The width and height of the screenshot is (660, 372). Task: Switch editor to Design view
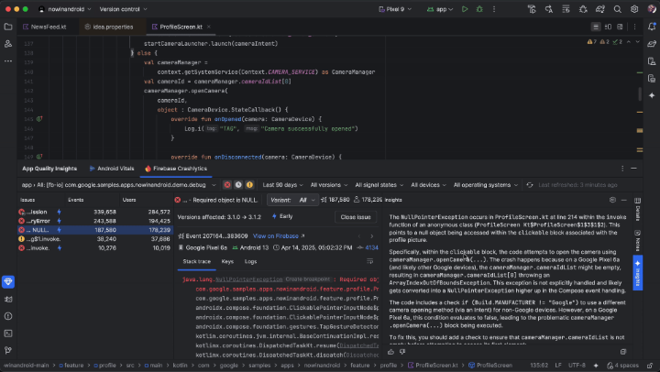(x=620, y=27)
